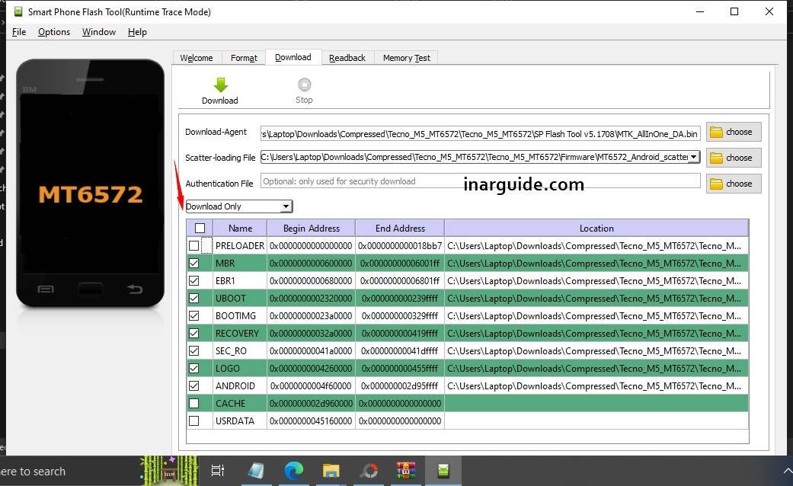Click the BOOTIMG location path cell
This screenshot has height=486, width=793.
[x=596, y=315]
